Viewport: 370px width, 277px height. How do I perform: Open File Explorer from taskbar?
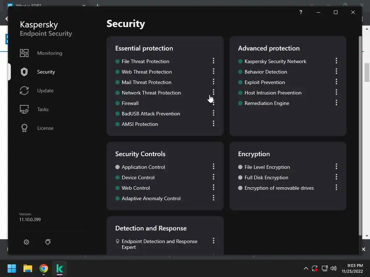click(27, 268)
